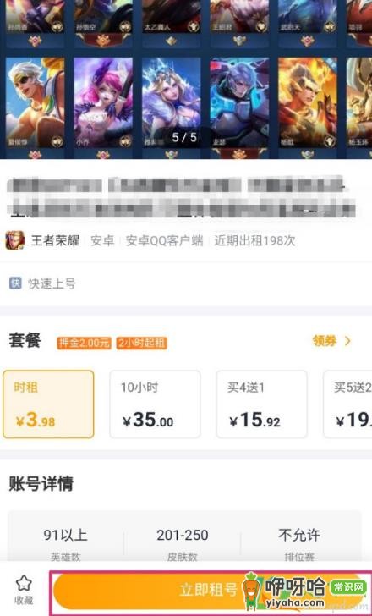Tap the 押金2.00元 deposit tag
This screenshot has width=372, height=616.
pos(84,343)
